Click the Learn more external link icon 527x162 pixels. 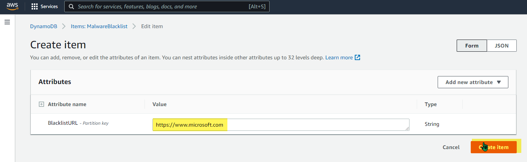click(x=357, y=58)
